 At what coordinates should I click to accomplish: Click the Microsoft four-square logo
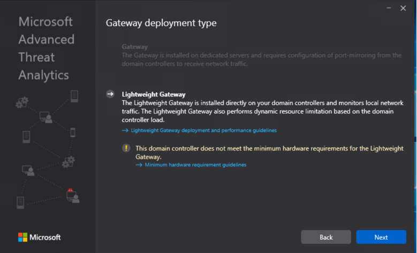point(22,237)
